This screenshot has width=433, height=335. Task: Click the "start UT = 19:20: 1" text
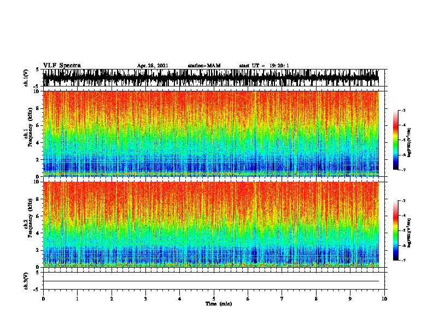click(x=264, y=66)
